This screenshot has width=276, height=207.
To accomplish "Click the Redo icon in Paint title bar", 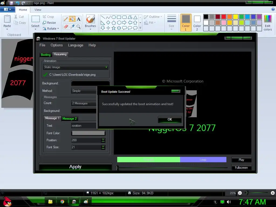I will coord(23,3).
